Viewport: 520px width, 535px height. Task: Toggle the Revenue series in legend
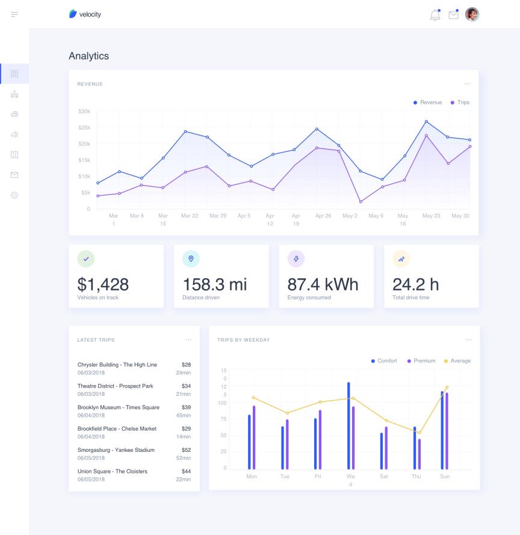click(428, 102)
